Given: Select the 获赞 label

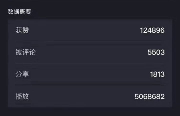Looking at the screenshot, I should tap(22, 30).
